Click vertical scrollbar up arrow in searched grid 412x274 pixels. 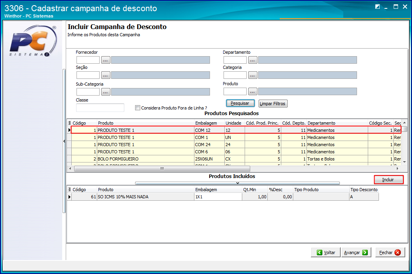pyautogui.click(x=405, y=123)
